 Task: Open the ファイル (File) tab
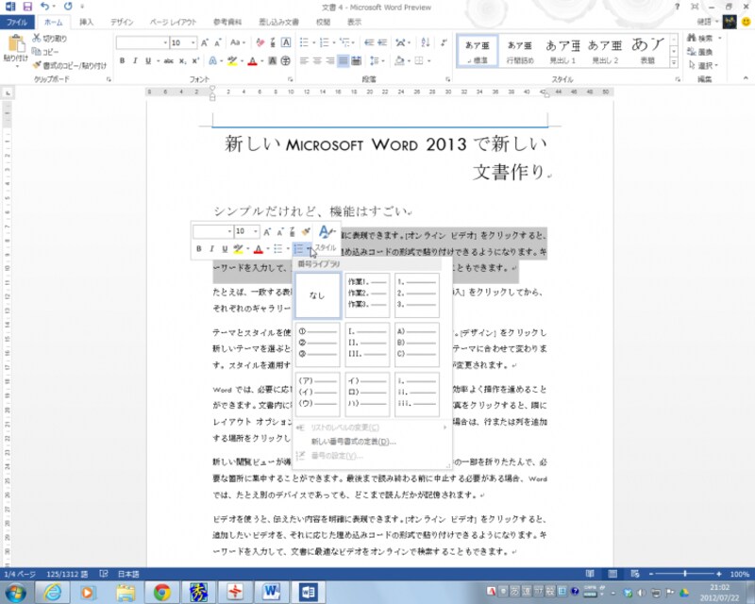pyautogui.click(x=17, y=21)
